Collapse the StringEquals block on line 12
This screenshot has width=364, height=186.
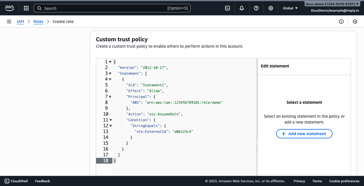[x=111, y=126]
